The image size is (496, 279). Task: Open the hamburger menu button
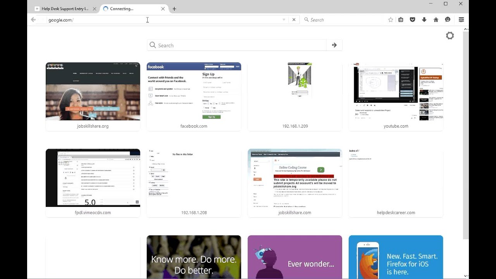461,20
